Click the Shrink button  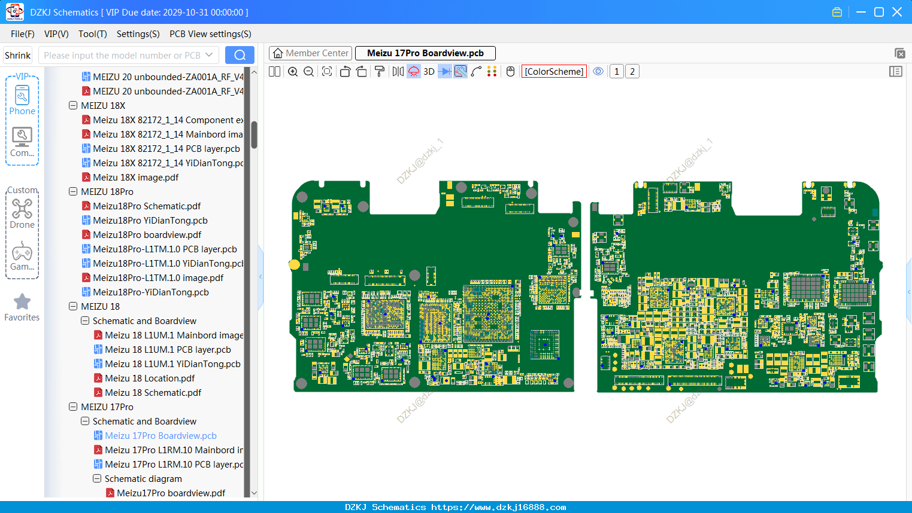pyautogui.click(x=18, y=55)
